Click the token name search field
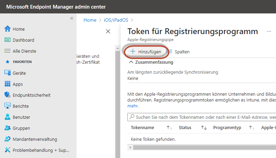The width and height of the screenshot is (276, 158). click(x=203, y=117)
